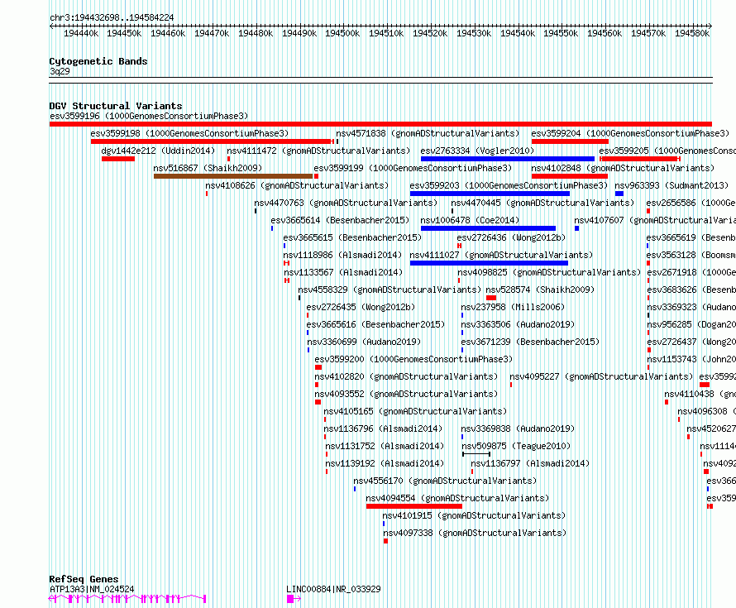
Task: Click the blue nsv1006478 (Coe2014) bar
Action: click(x=488, y=228)
